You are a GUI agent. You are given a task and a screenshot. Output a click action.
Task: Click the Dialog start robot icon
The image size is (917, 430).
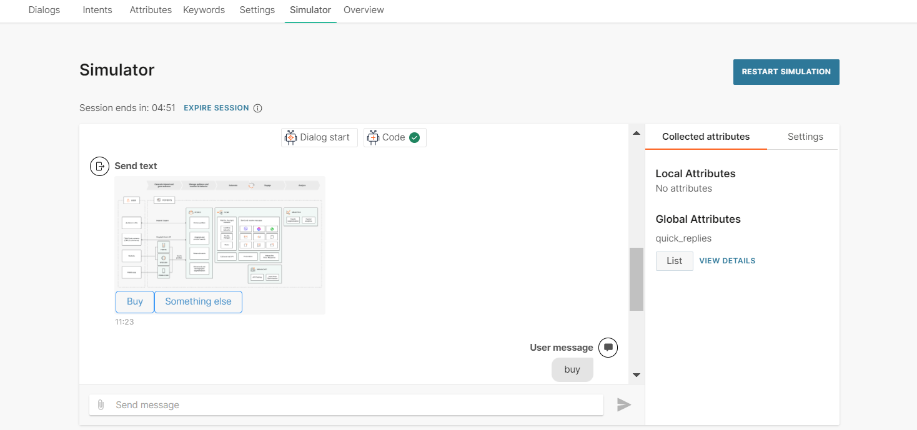coord(290,137)
